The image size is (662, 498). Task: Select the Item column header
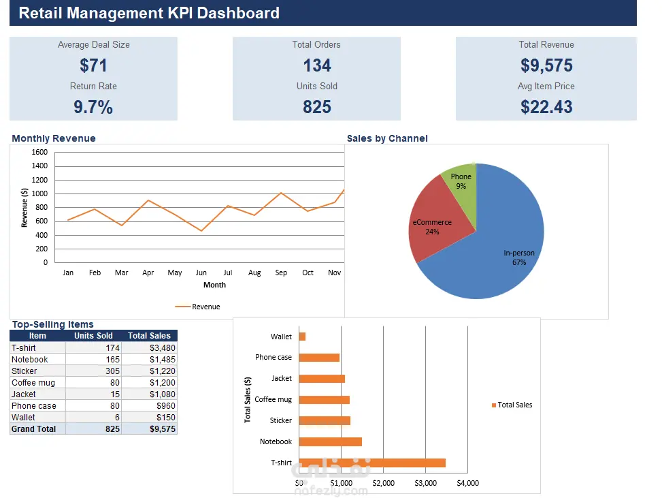[37, 336]
